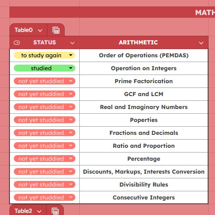Select the Table0 tab label

tap(24, 30)
